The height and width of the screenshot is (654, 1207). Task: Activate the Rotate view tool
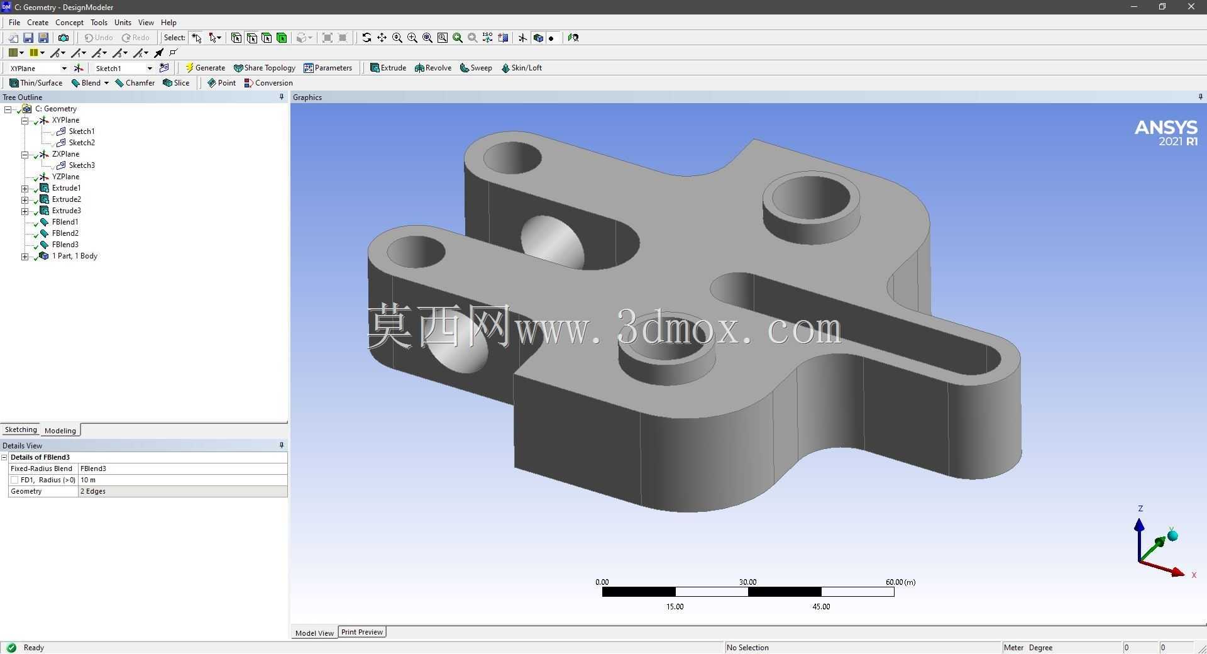click(x=367, y=38)
